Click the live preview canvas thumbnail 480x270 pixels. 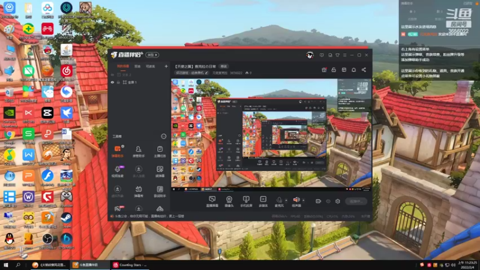[271, 135]
